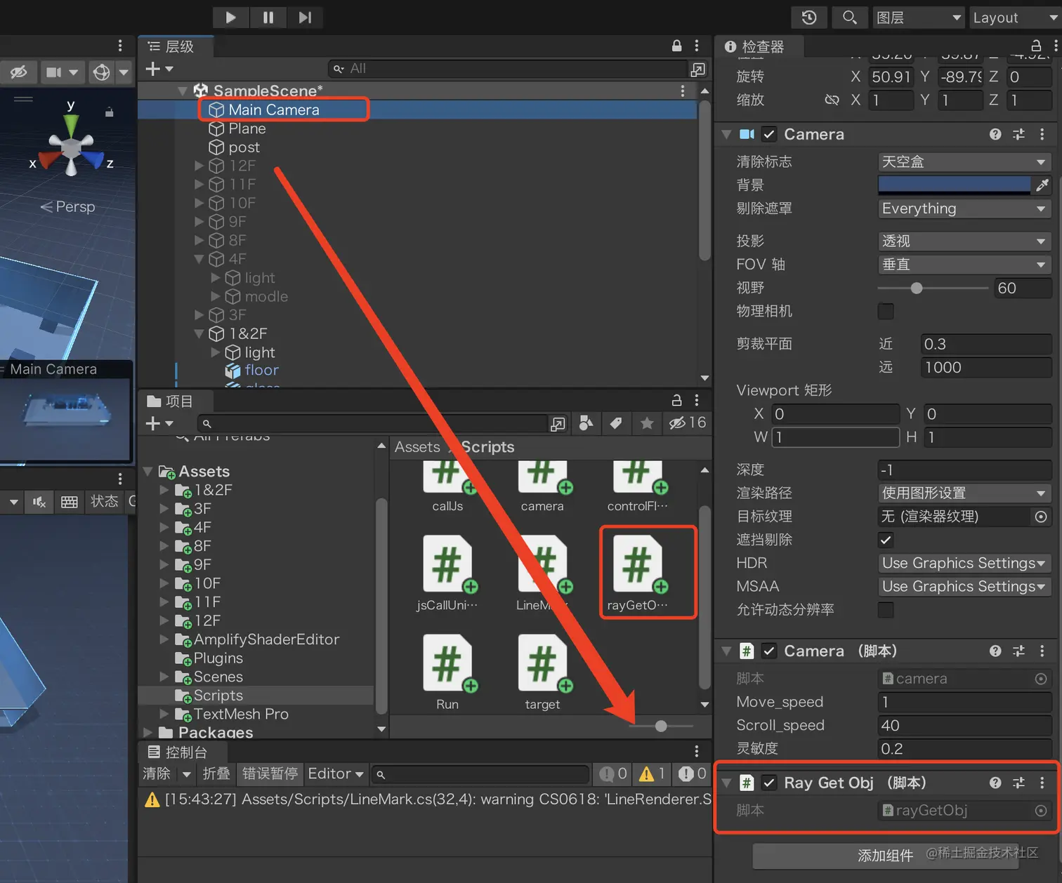Click the project search field
Viewport: 1062px width, 883px height.
coord(372,423)
